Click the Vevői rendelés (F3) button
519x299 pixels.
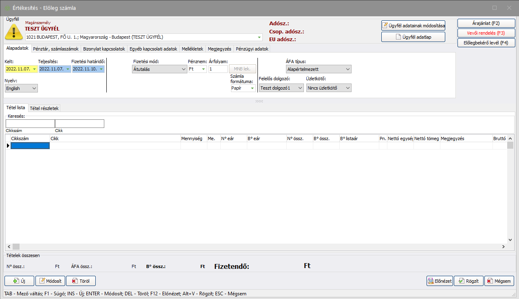click(486, 33)
